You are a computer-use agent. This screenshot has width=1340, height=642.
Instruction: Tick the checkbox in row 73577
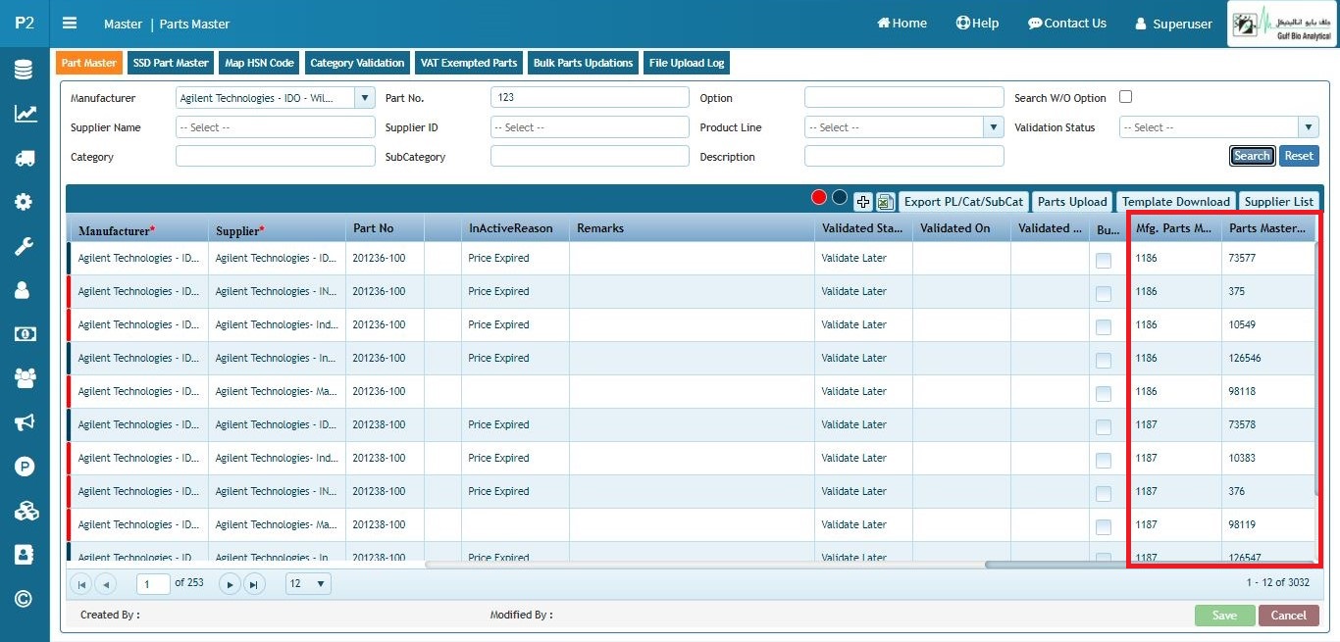(1104, 261)
